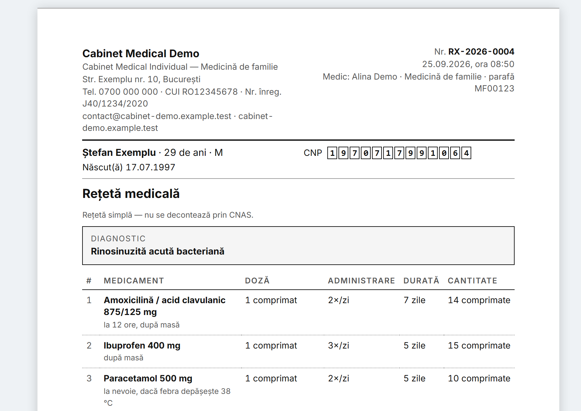Screen dimensions: 581x411
Task: Click the fever note under Paracetamol
Action: point(167,397)
